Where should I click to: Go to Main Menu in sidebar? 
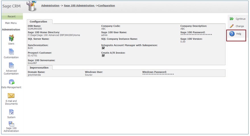[x=11, y=23]
